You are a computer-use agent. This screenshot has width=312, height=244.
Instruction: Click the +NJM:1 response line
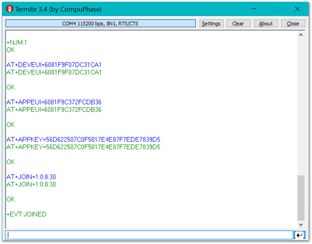(17, 43)
